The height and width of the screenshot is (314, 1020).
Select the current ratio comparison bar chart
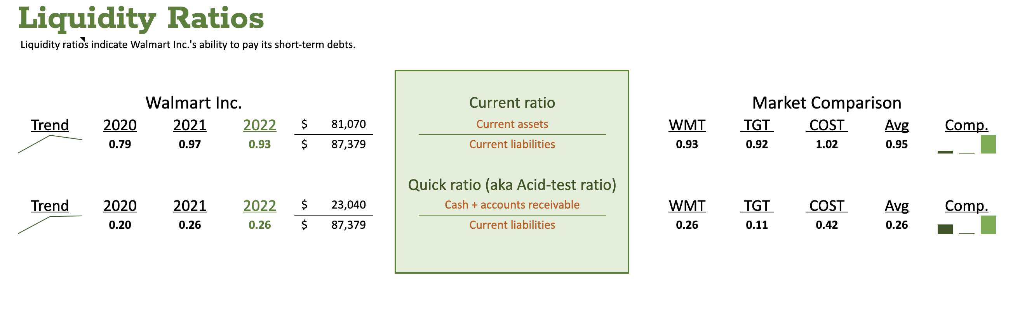966,144
